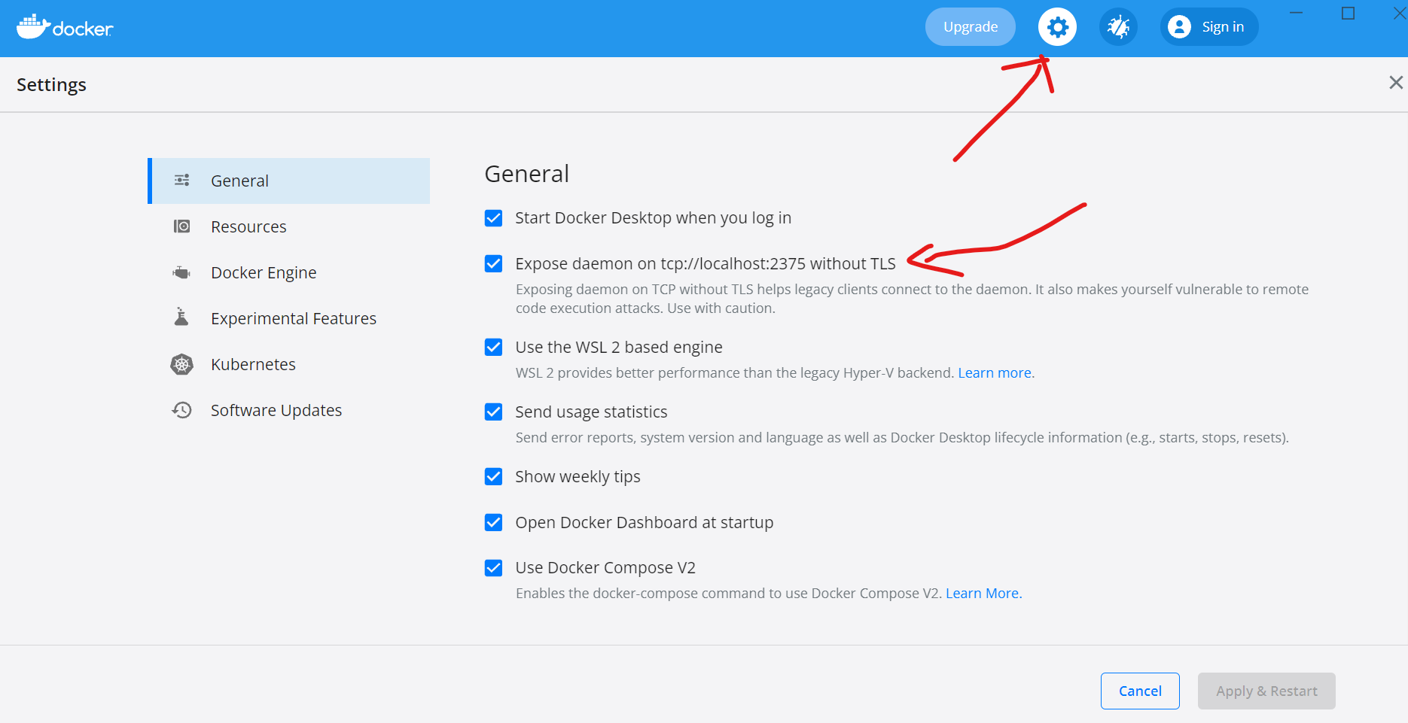Uncheck Show weekly tips
The height and width of the screenshot is (723, 1408).
pos(493,477)
